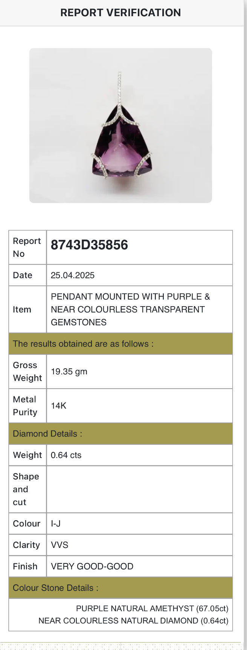Click the pendant photo thumbnail

coord(120,125)
